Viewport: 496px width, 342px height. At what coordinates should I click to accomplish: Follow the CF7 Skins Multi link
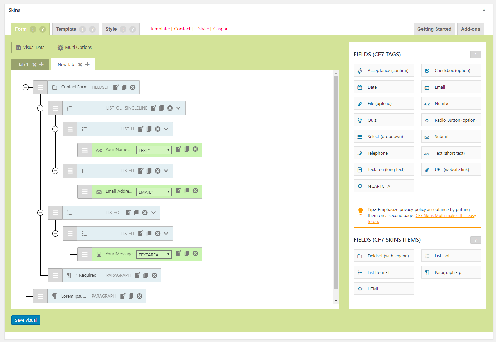pyautogui.click(x=445, y=216)
